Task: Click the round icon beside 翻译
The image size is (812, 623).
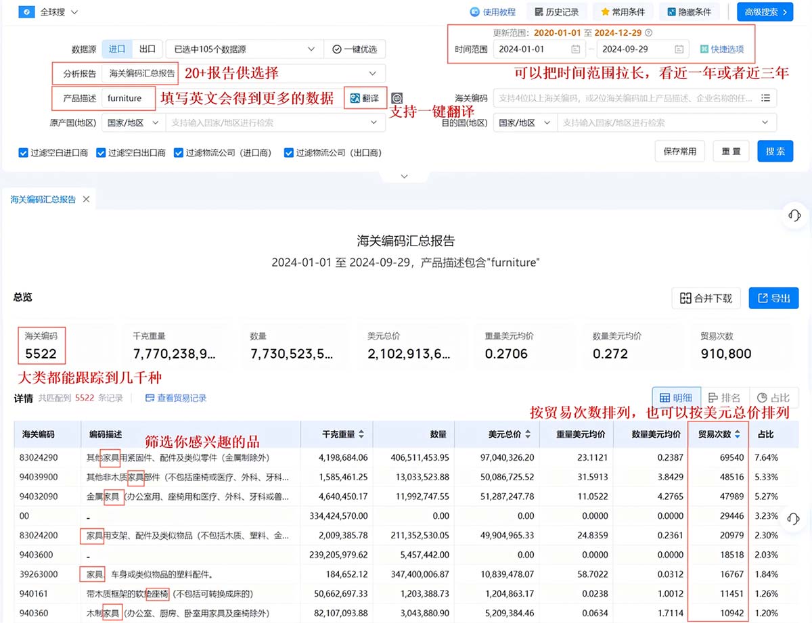Action: point(397,98)
